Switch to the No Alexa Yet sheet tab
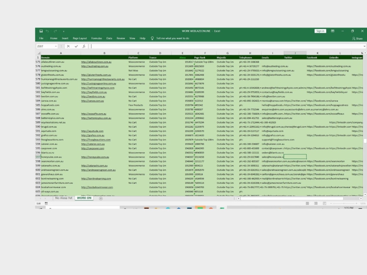Image resolution: width=367 pixels, height=275 pixels. tap(63, 198)
